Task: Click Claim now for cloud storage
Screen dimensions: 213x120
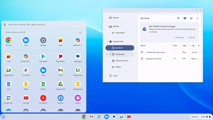Action: coord(179,37)
